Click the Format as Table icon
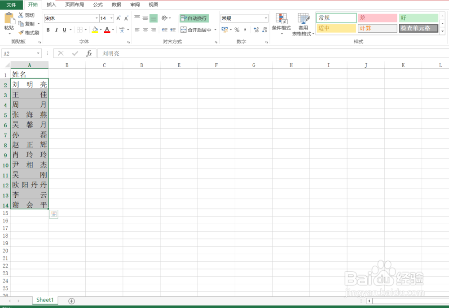This screenshot has width=449, height=308. [303, 19]
